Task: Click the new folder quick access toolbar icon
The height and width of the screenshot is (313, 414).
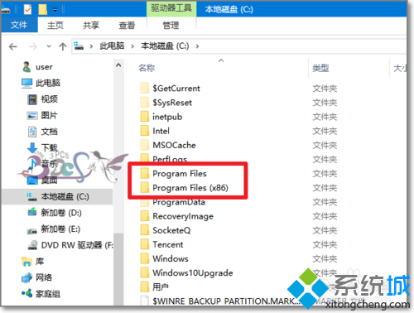Action: click(42, 10)
